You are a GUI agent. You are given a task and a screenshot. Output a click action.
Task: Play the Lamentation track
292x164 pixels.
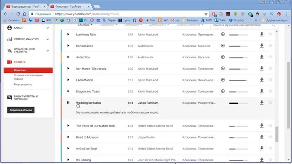(68, 80)
